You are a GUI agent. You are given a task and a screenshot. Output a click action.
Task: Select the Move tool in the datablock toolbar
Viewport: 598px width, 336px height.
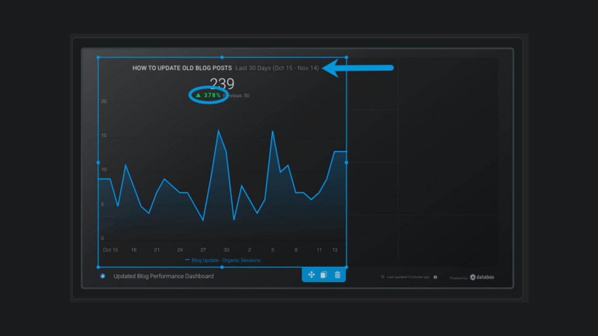coord(311,275)
